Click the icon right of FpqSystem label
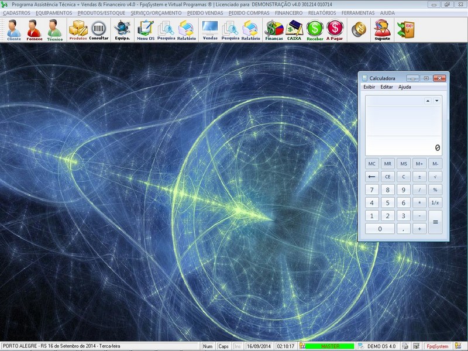Screen dimensions: 468x351 click(x=457, y=346)
